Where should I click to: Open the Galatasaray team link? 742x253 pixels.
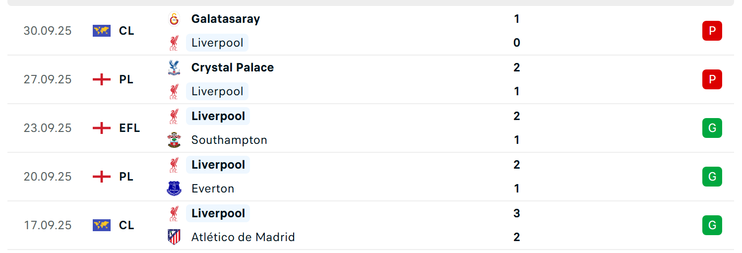pos(226,19)
